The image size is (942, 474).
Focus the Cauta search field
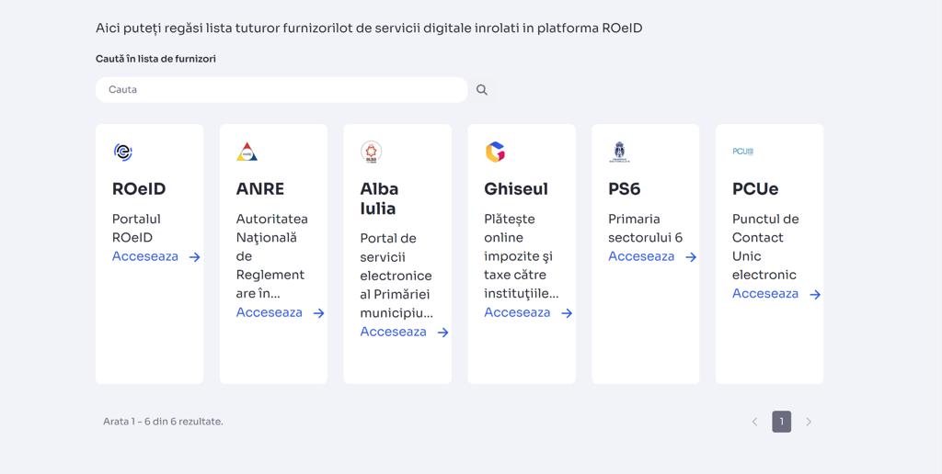(281, 90)
